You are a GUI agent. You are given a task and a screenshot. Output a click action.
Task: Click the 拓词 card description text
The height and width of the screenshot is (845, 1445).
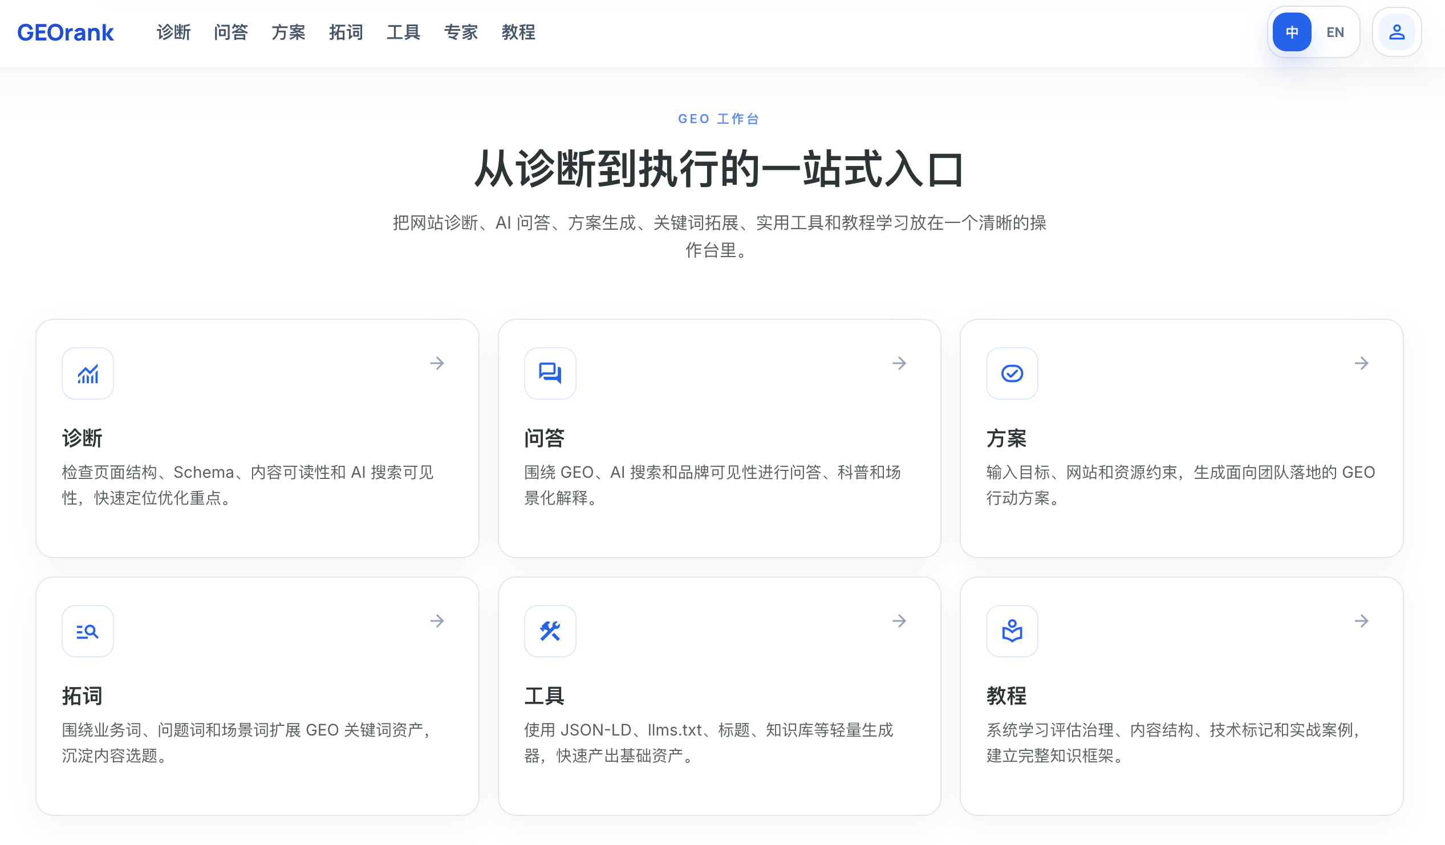pos(247,743)
